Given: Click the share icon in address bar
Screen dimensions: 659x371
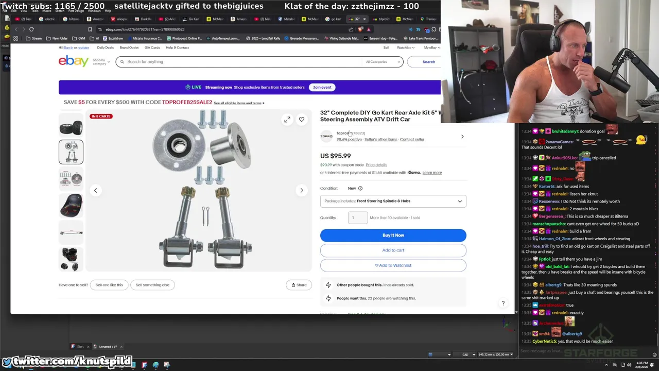Looking at the screenshot, I should tap(351, 29).
